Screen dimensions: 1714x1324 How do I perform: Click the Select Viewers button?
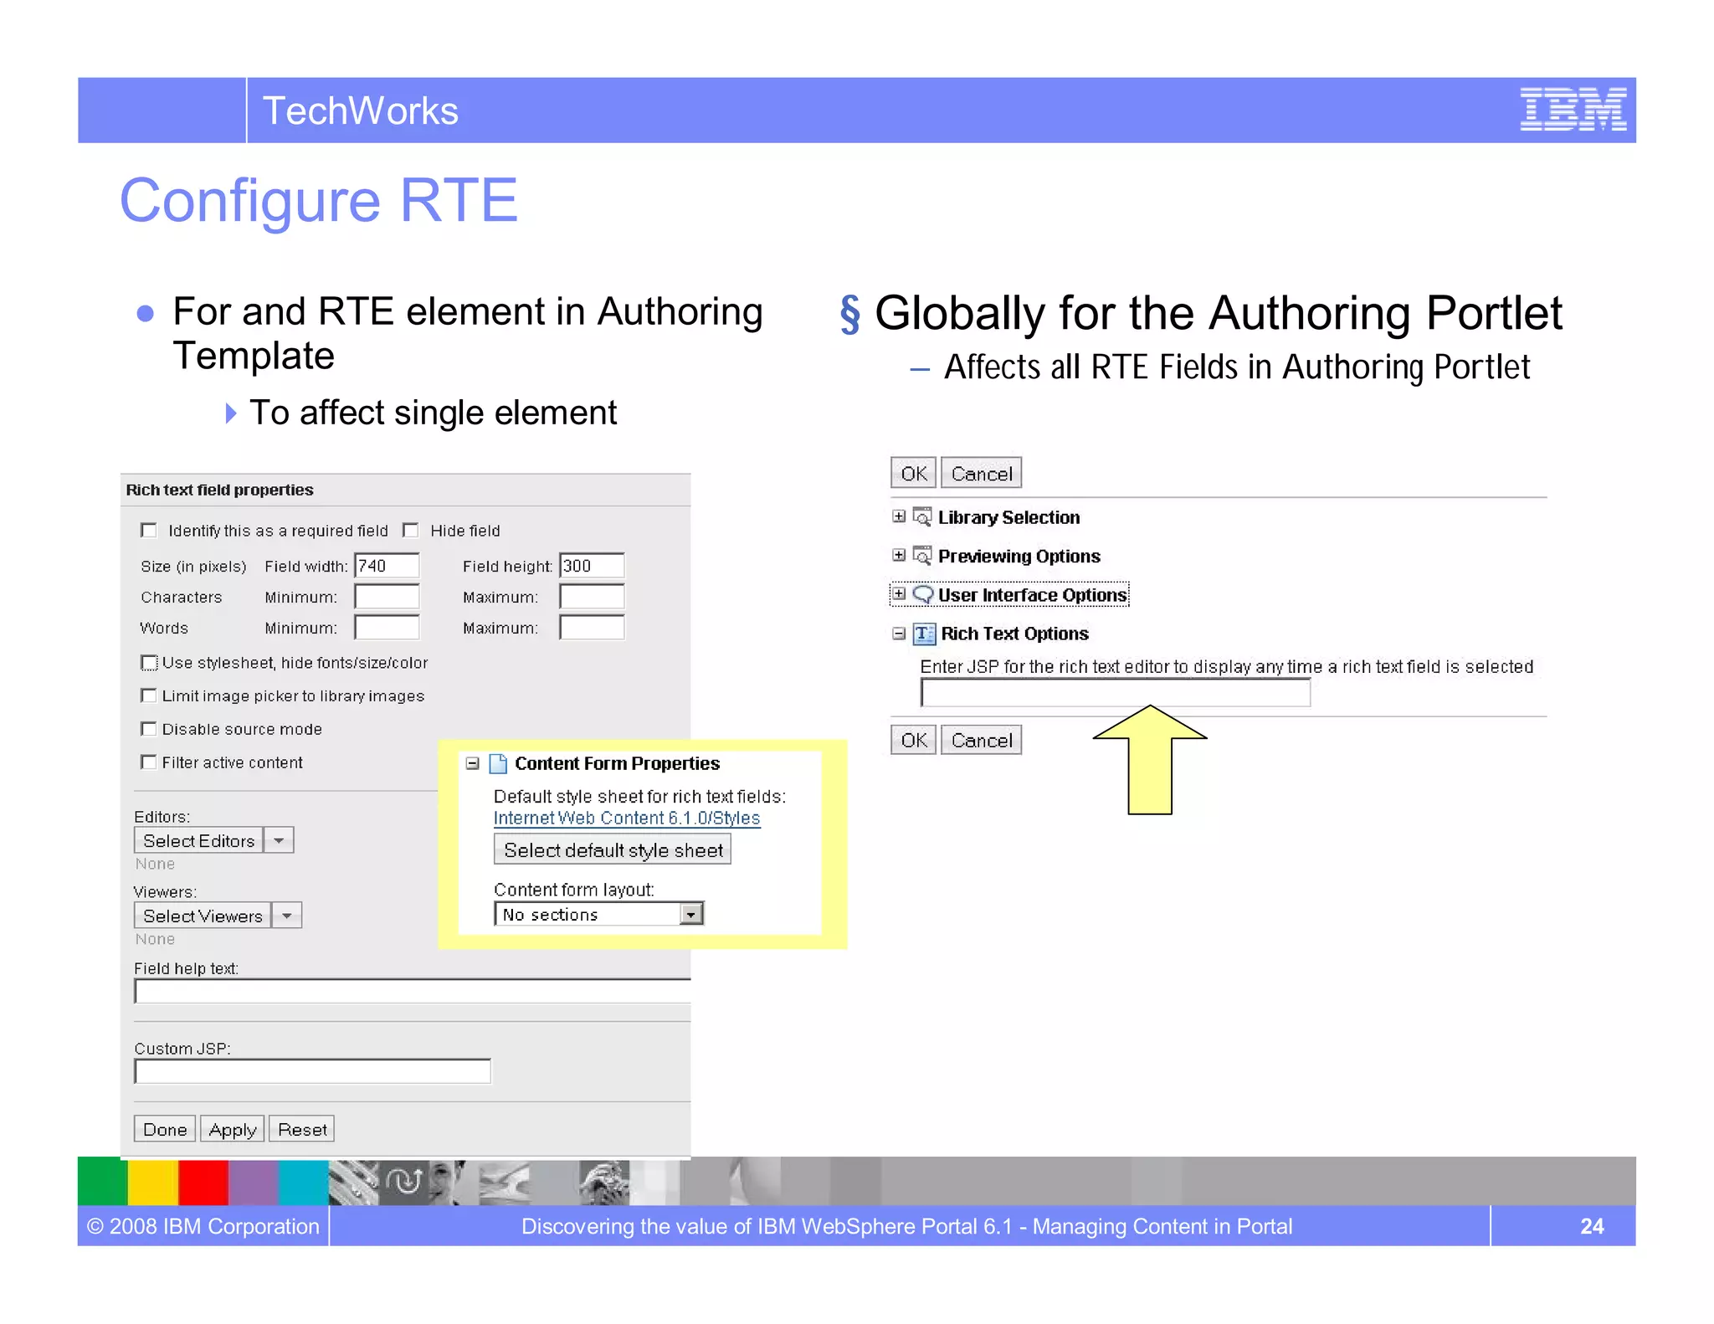point(203,916)
